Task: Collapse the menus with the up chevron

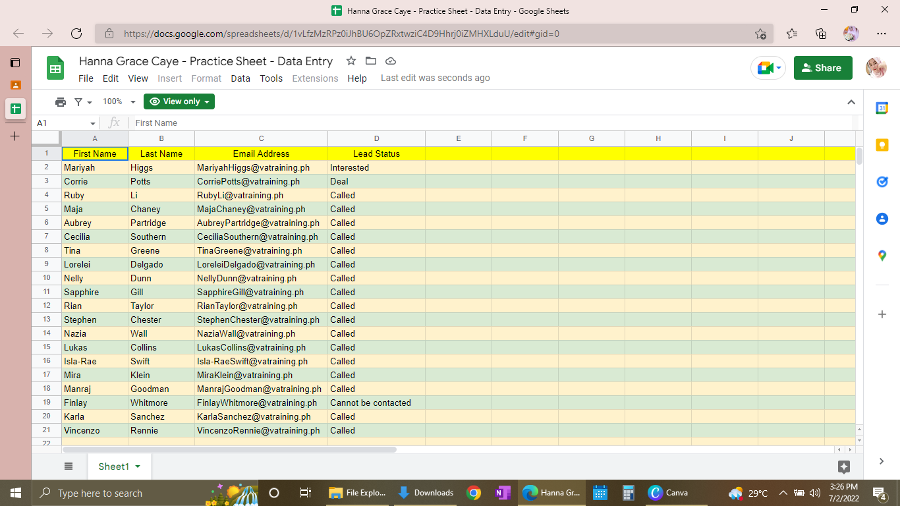Action: click(x=851, y=102)
